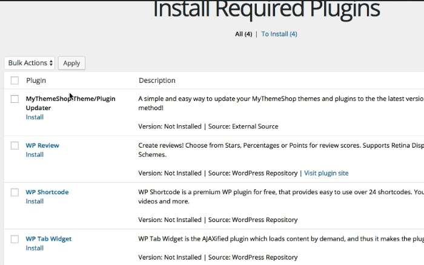Click the Apply button
This screenshot has width=424, height=265.
point(71,63)
